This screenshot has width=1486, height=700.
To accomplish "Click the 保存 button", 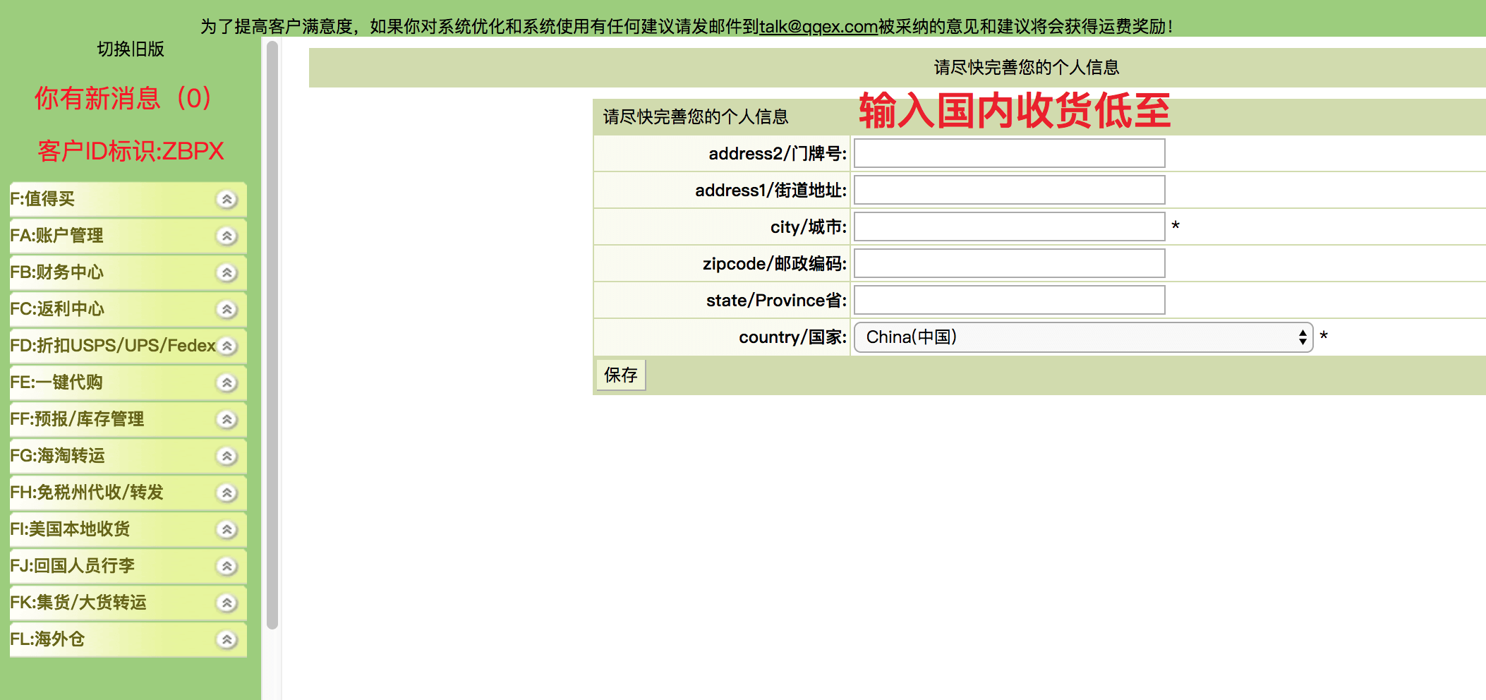I will coord(621,375).
